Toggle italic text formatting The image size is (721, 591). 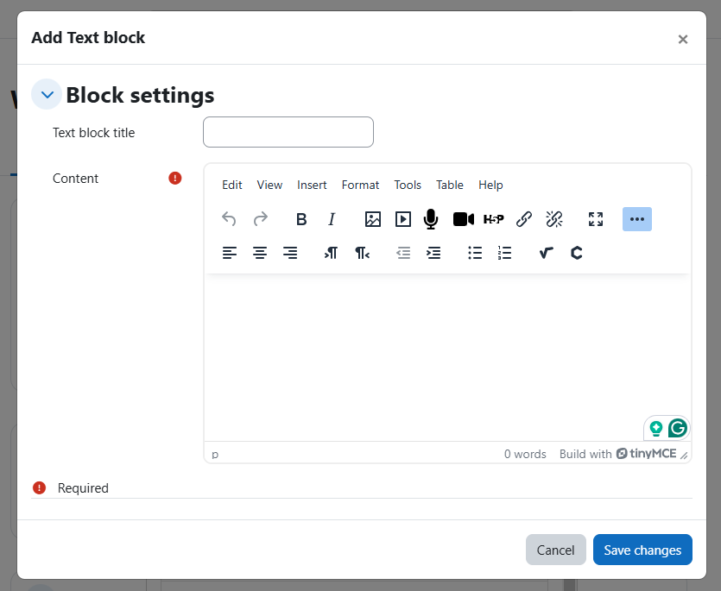point(332,219)
